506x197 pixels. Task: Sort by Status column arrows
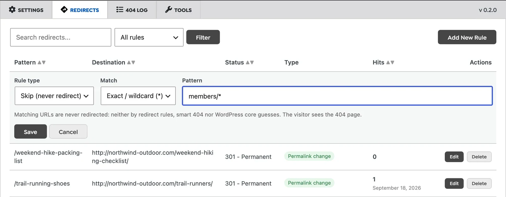coord(250,62)
